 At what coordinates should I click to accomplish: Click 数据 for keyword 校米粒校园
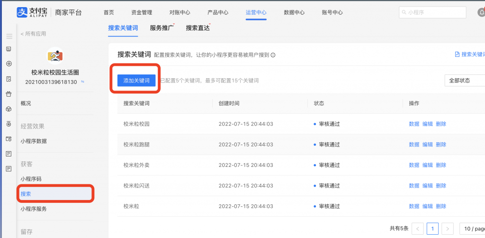point(414,124)
